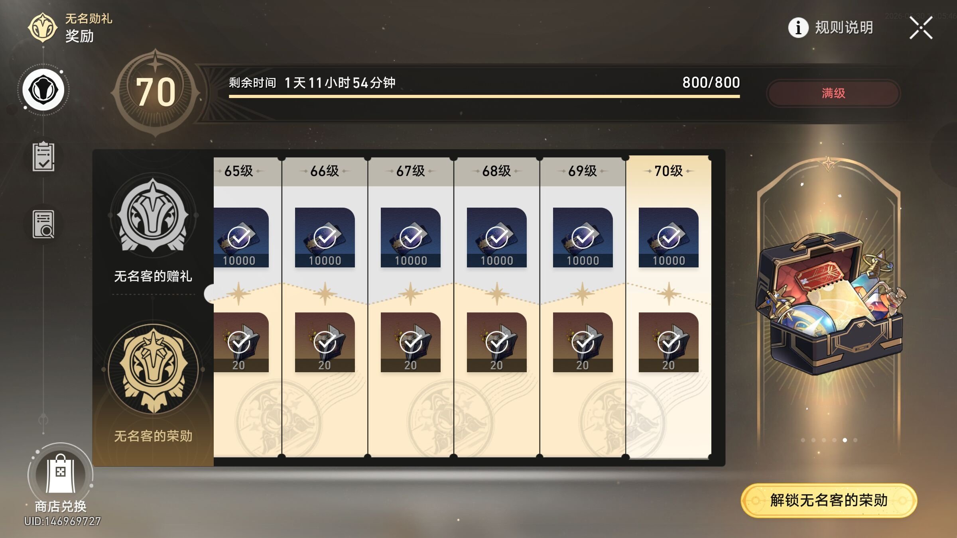This screenshot has height=538, width=957.
Task: Select the 68级 column header
Action: 497,171
